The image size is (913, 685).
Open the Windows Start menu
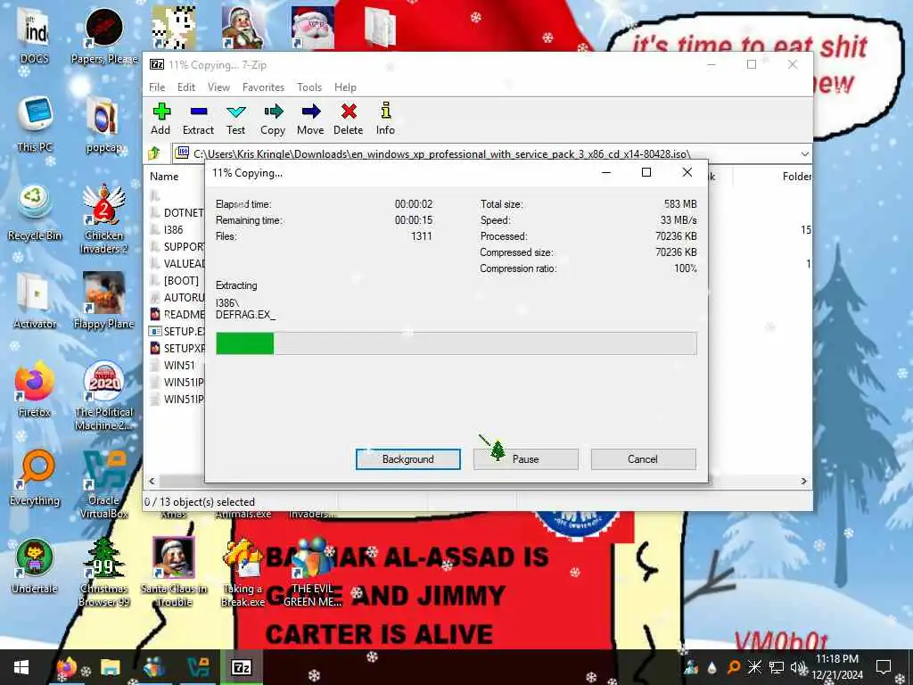21,667
